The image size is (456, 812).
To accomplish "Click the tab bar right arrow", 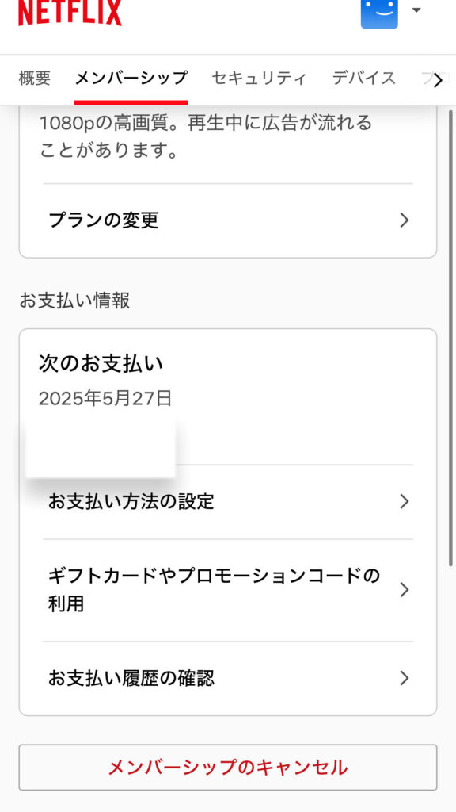I will pyautogui.click(x=438, y=80).
